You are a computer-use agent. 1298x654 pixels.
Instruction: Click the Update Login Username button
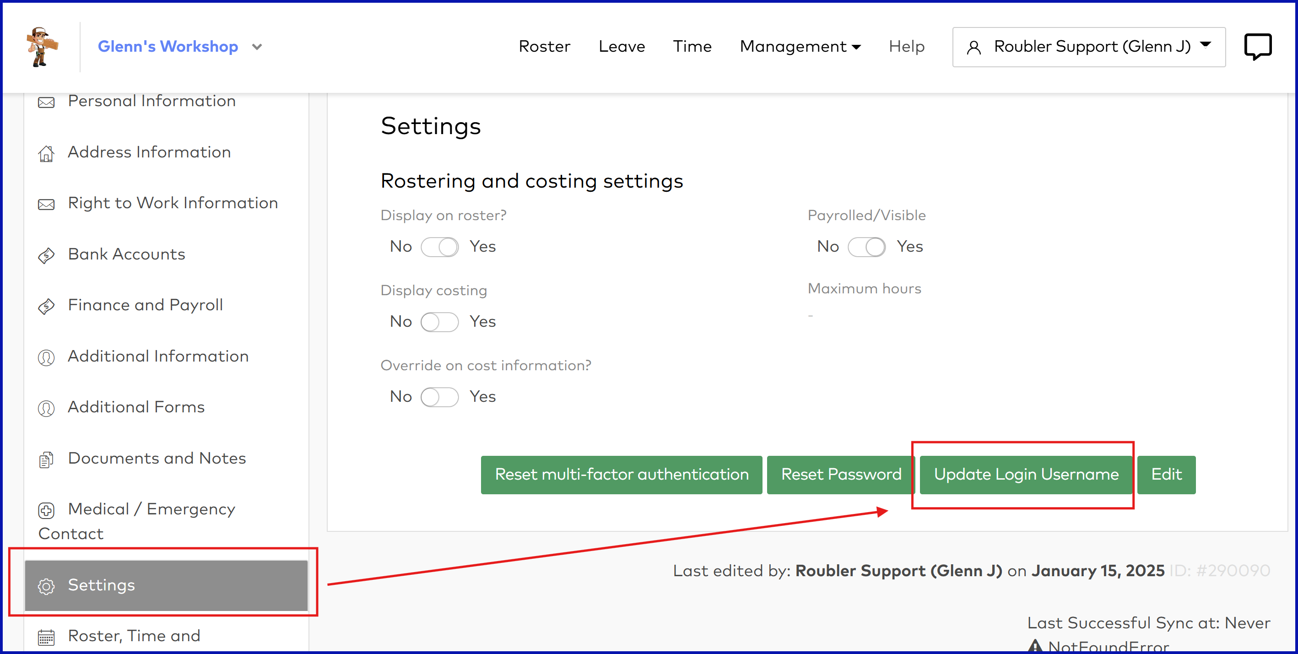coord(1026,475)
